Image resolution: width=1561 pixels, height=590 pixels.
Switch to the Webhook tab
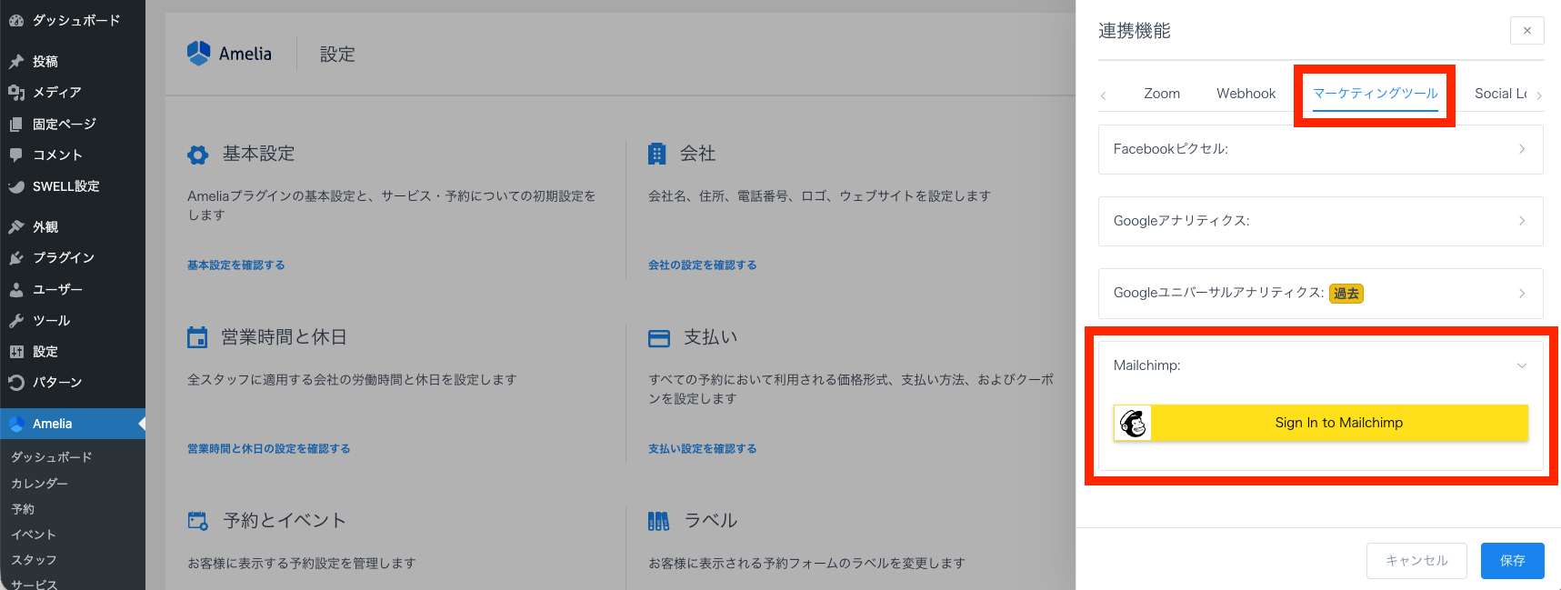(1246, 94)
